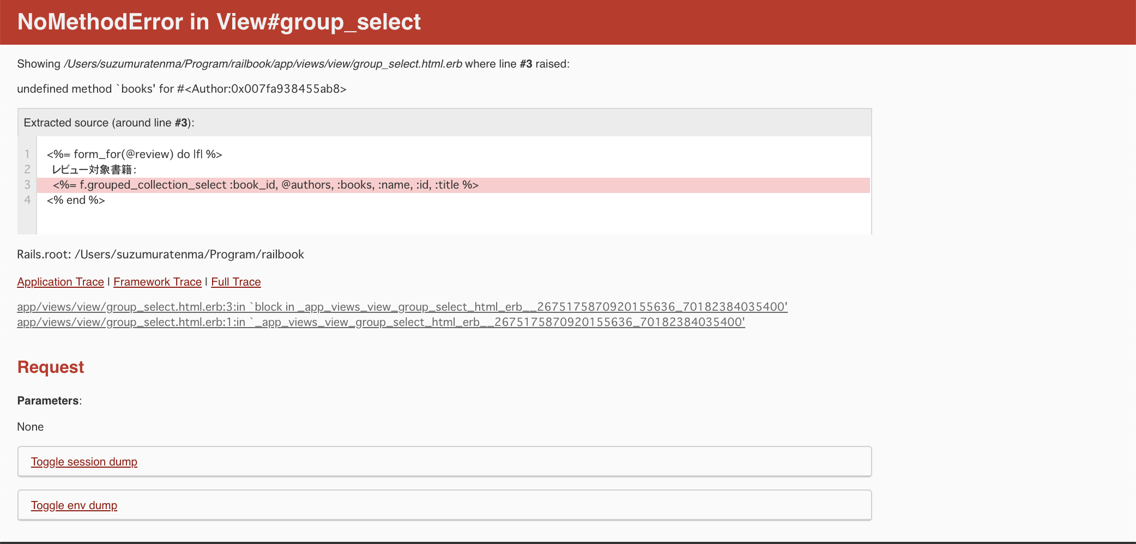Expand the env dump section
Image resolution: width=1136 pixels, height=544 pixels.
click(x=74, y=505)
